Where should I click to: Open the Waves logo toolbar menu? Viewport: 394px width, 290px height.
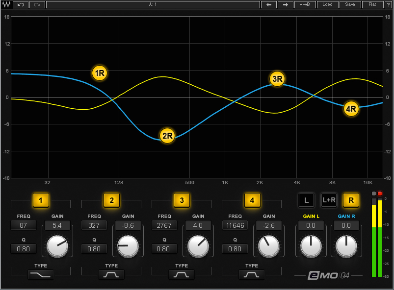pyautogui.click(x=7, y=4)
